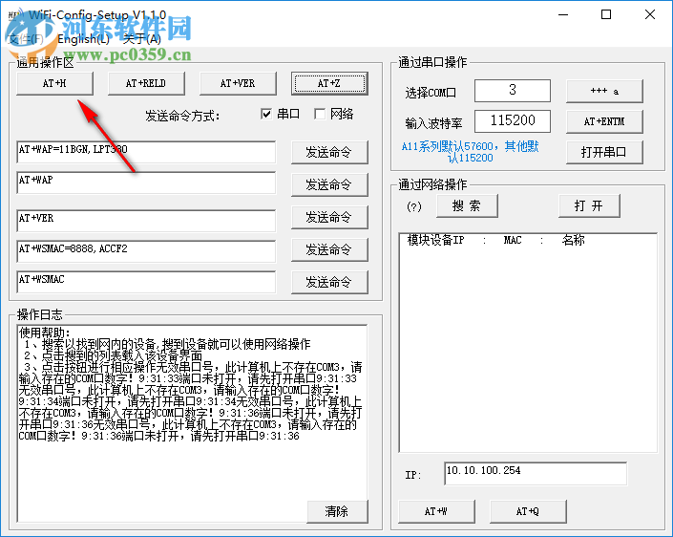This screenshot has height=537, width=673.
Task: Send the AT+WAP query command
Action: (x=329, y=184)
